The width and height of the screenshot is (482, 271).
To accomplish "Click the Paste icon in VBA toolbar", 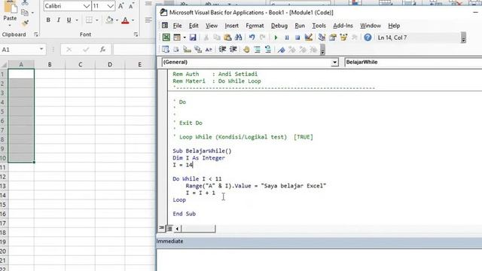I will point(227,38).
